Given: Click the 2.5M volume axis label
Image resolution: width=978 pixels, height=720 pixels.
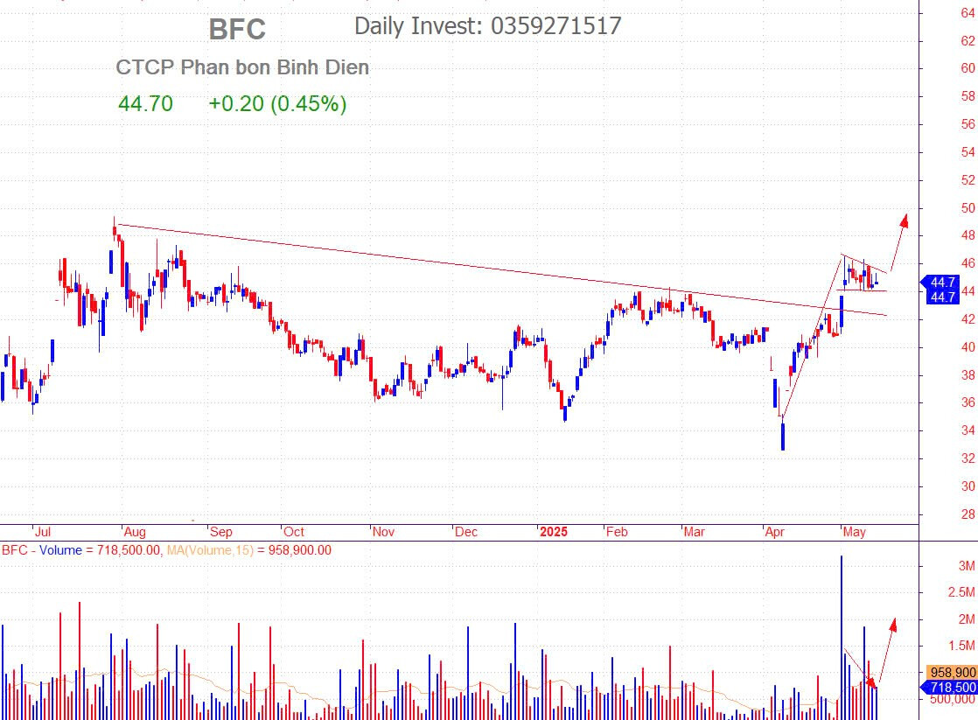Looking at the screenshot, I should tap(961, 592).
